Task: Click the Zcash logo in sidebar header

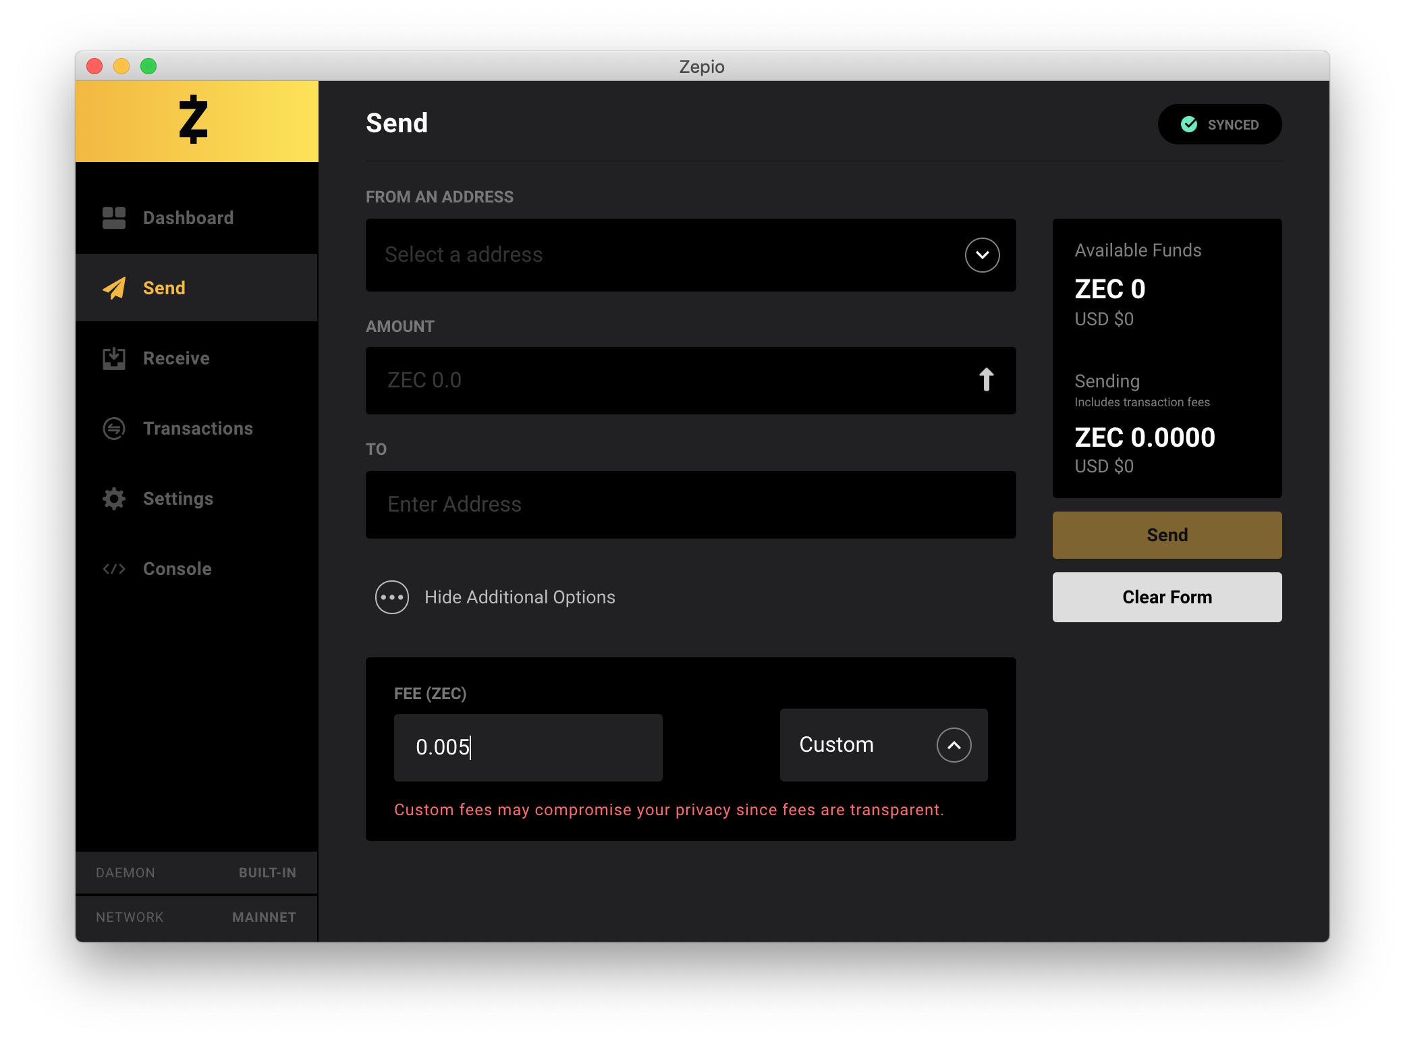Action: click(194, 120)
